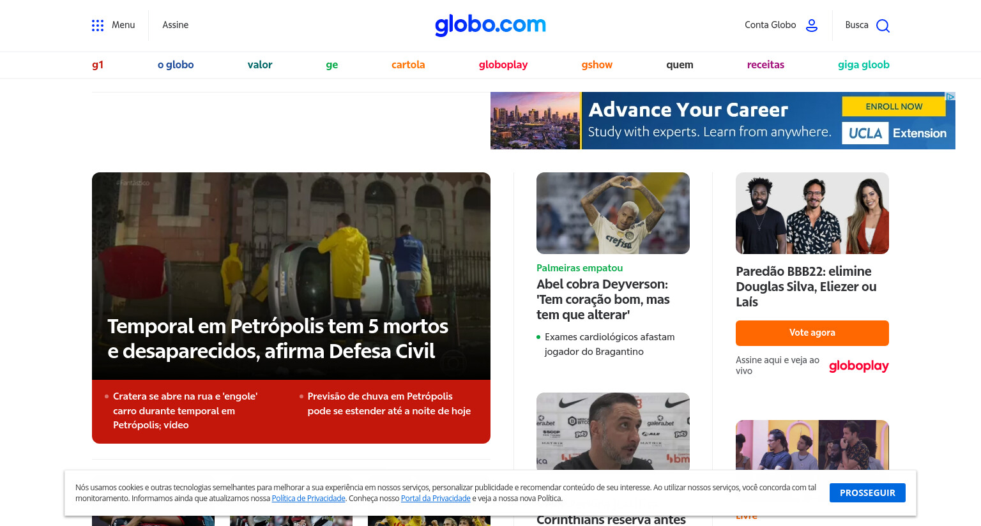The height and width of the screenshot is (526, 981).
Task: Click the globo.com logo
Action: (x=490, y=25)
